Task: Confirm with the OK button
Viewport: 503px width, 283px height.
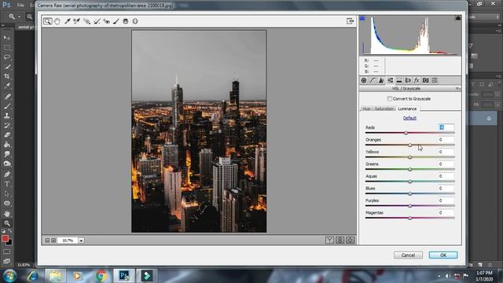Action: [443, 255]
